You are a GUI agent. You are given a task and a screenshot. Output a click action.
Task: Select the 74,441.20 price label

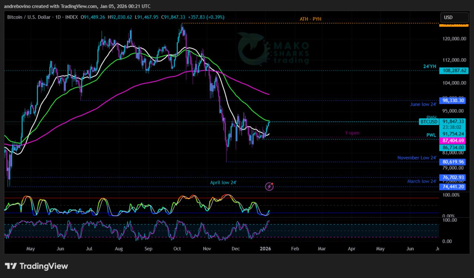click(x=452, y=187)
